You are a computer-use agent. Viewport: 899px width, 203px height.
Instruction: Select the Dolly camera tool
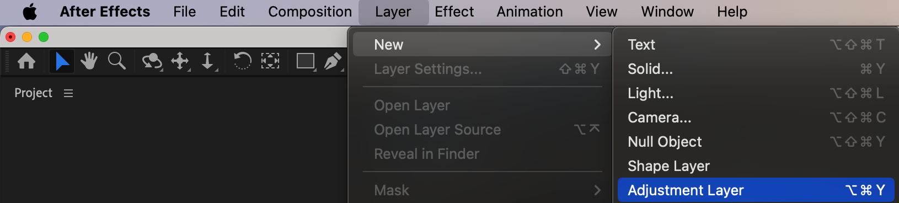tap(208, 61)
